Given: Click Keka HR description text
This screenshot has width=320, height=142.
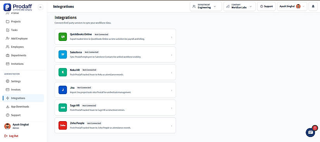Looking at the screenshot, I should coord(97,74).
